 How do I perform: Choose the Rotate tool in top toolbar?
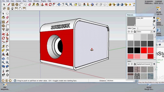tap(50, 5)
